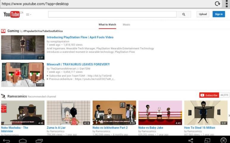230x143 pixels.
Task: Tap the Android home button
Action: point(23,140)
